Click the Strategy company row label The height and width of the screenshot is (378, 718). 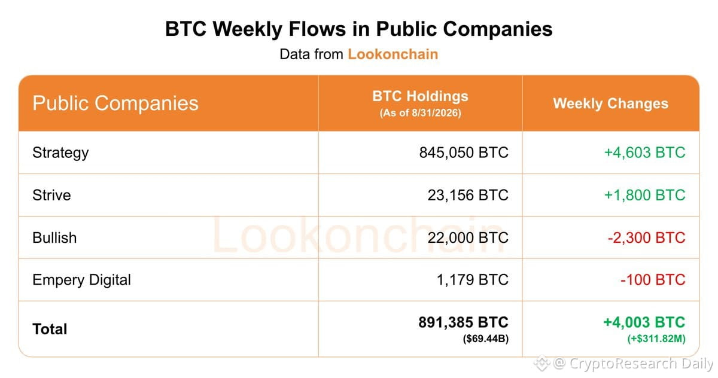(60, 153)
